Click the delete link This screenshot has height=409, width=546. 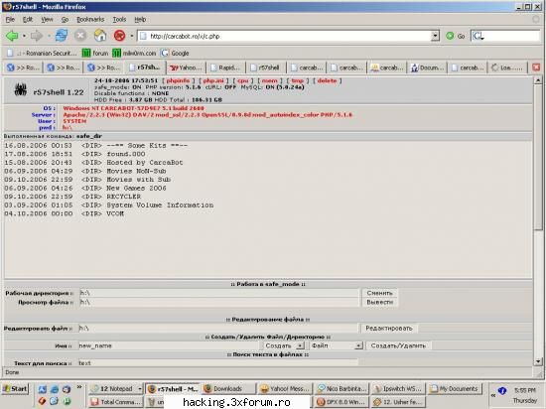point(327,80)
